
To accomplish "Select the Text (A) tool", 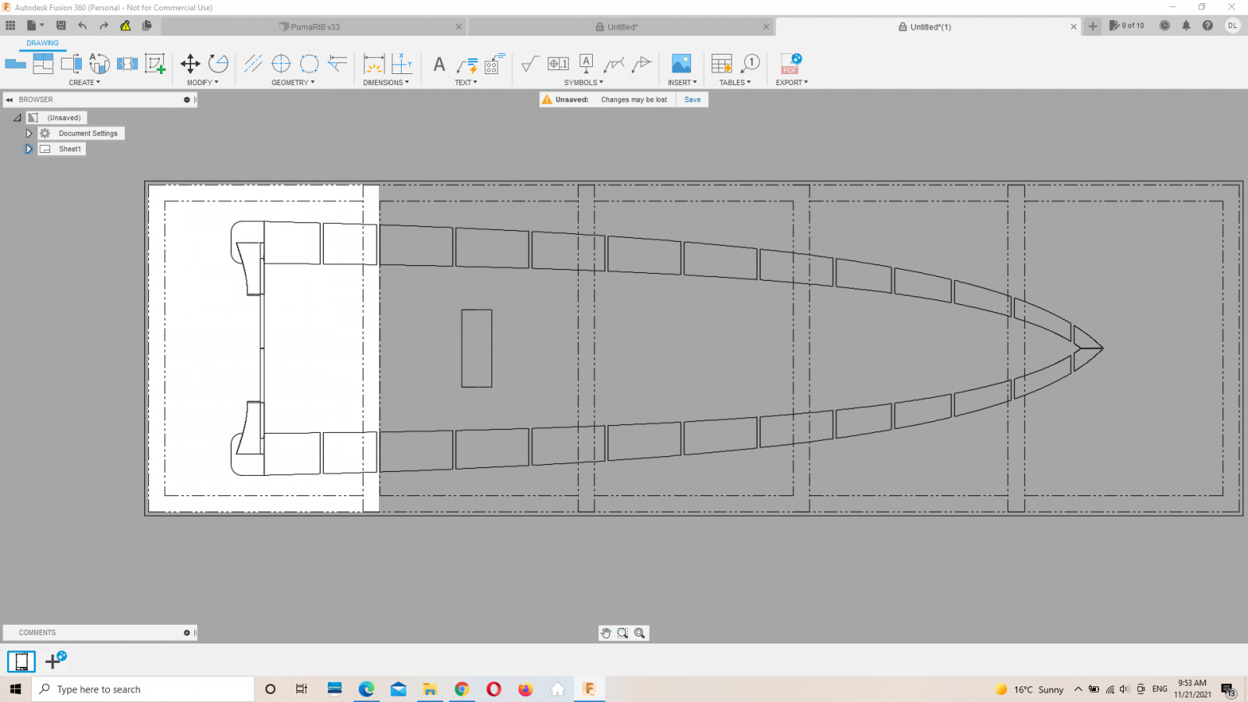I will click(439, 64).
